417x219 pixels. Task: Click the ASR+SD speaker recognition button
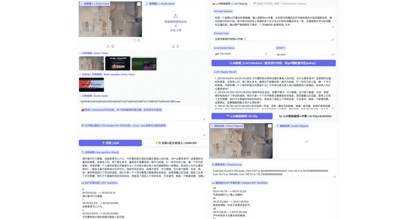point(175,143)
